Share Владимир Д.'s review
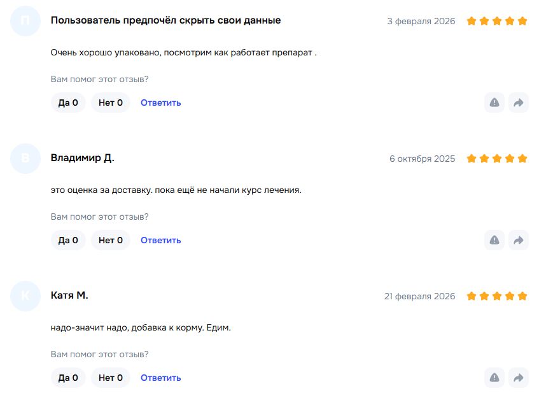The height and width of the screenshot is (405, 539). point(519,240)
